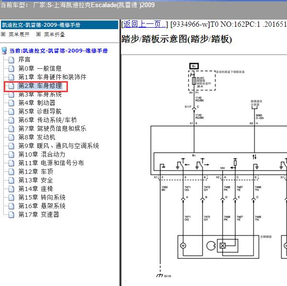This screenshot has height=286, width=287.
Task: Click the page icon beside 第4章 制动器
Action: pyautogui.click(x=11, y=103)
